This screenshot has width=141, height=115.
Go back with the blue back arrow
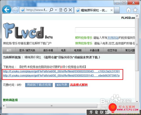click(6, 10)
